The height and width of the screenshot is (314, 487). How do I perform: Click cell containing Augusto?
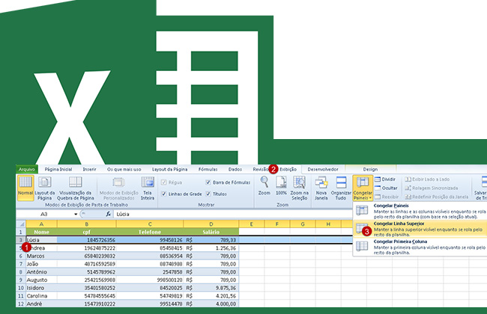(41, 280)
